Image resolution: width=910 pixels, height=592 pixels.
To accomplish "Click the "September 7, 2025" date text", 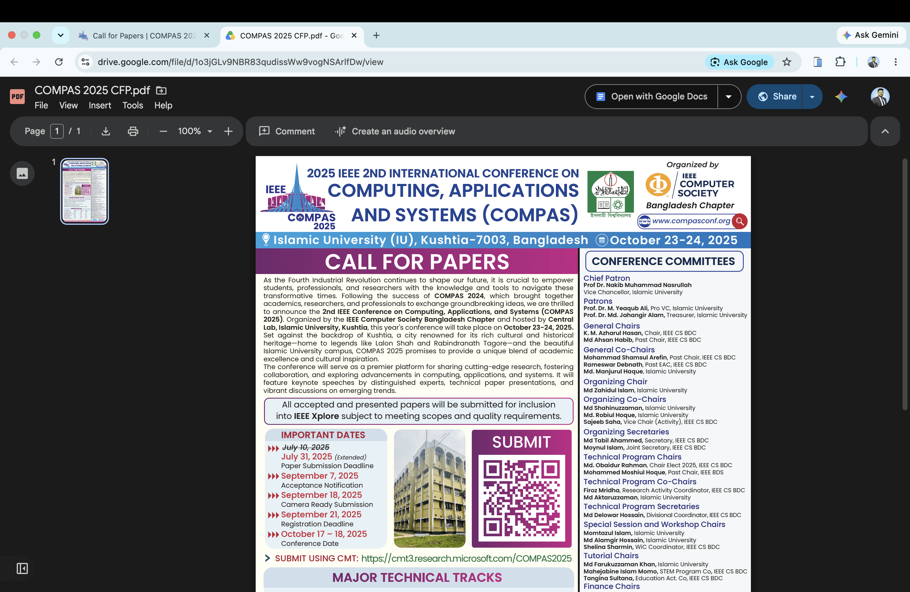I will click(x=320, y=476).
